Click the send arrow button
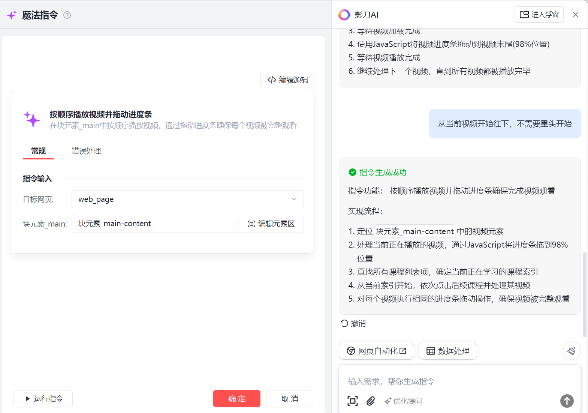The image size is (588, 413). [567, 401]
